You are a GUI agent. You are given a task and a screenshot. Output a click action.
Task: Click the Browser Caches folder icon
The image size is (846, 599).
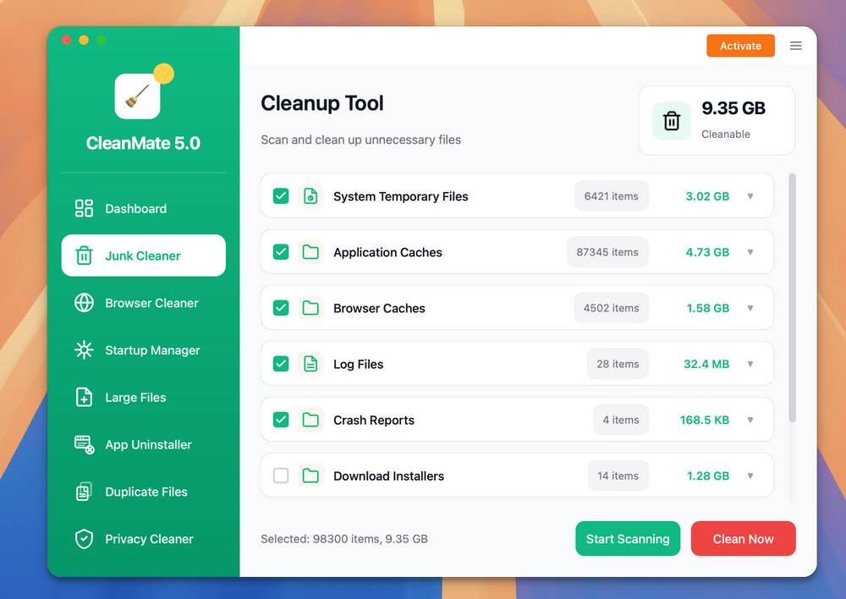[310, 308]
